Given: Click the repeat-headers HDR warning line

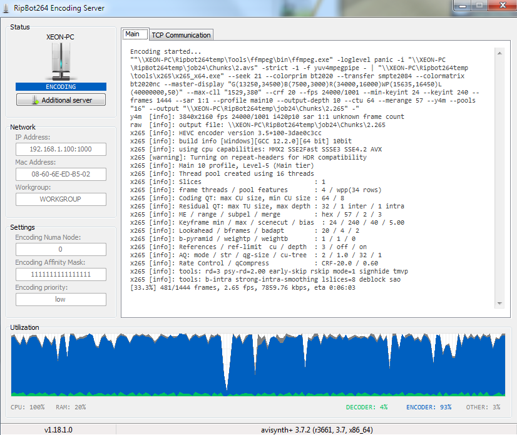Looking at the screenshot, I should [x=248, y=157].
